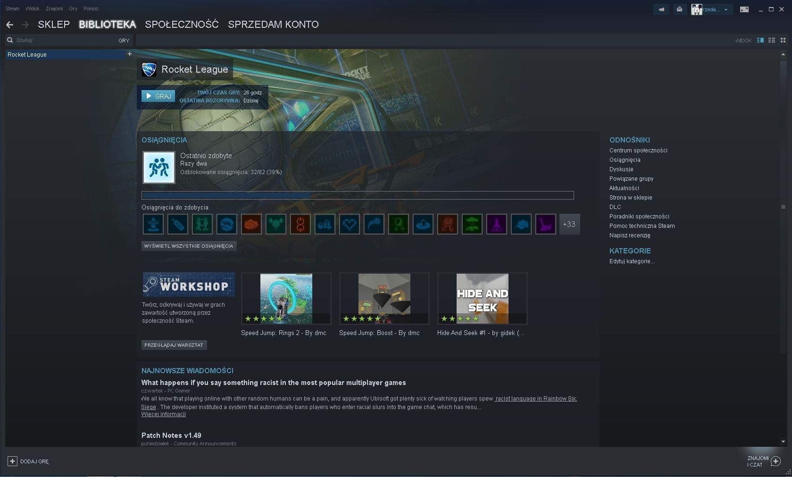Image resolution: width=792 pixels, height=477 pixels.
Task: Click the nitro canister achievement icon
Action: click(178, 224)
